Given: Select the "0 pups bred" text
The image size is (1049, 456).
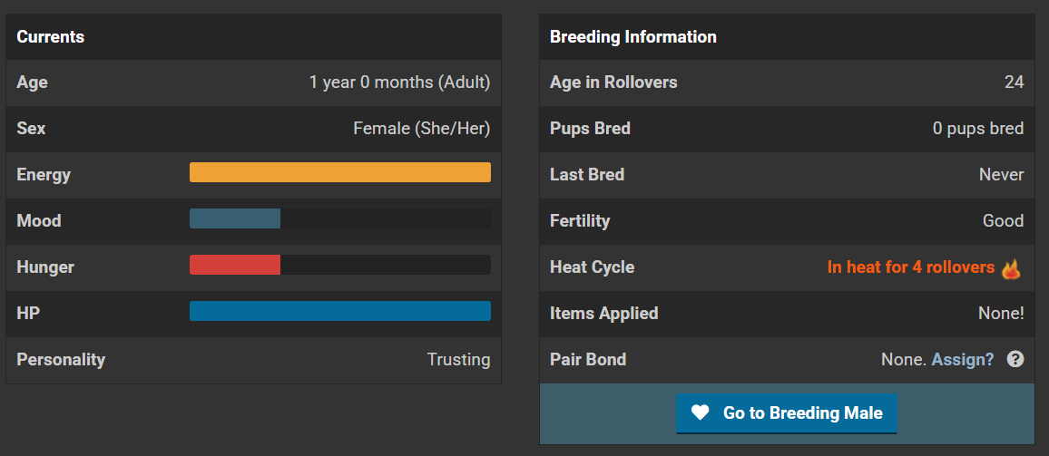Looking at the screenshot, I should point(978,129).
